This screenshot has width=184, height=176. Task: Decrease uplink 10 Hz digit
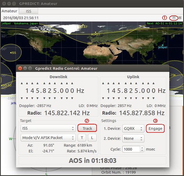point(148,98)
